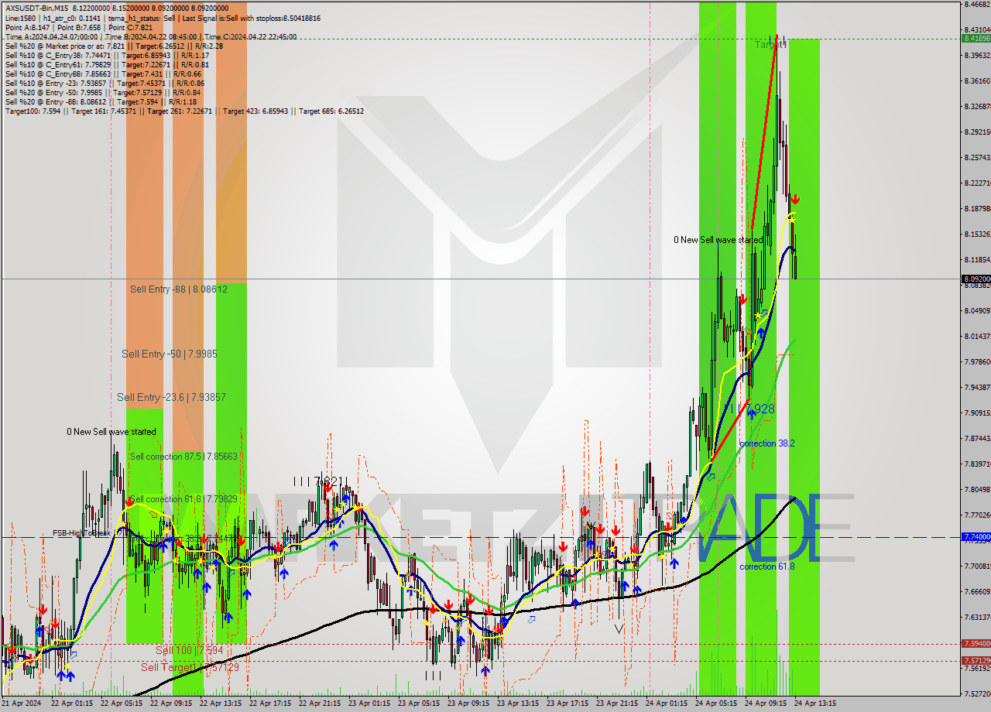The height and width of the screenshot is (712, 991).
Task: Click 'Sell correction 87.5 | 7.85663' label
Action: 183,457
